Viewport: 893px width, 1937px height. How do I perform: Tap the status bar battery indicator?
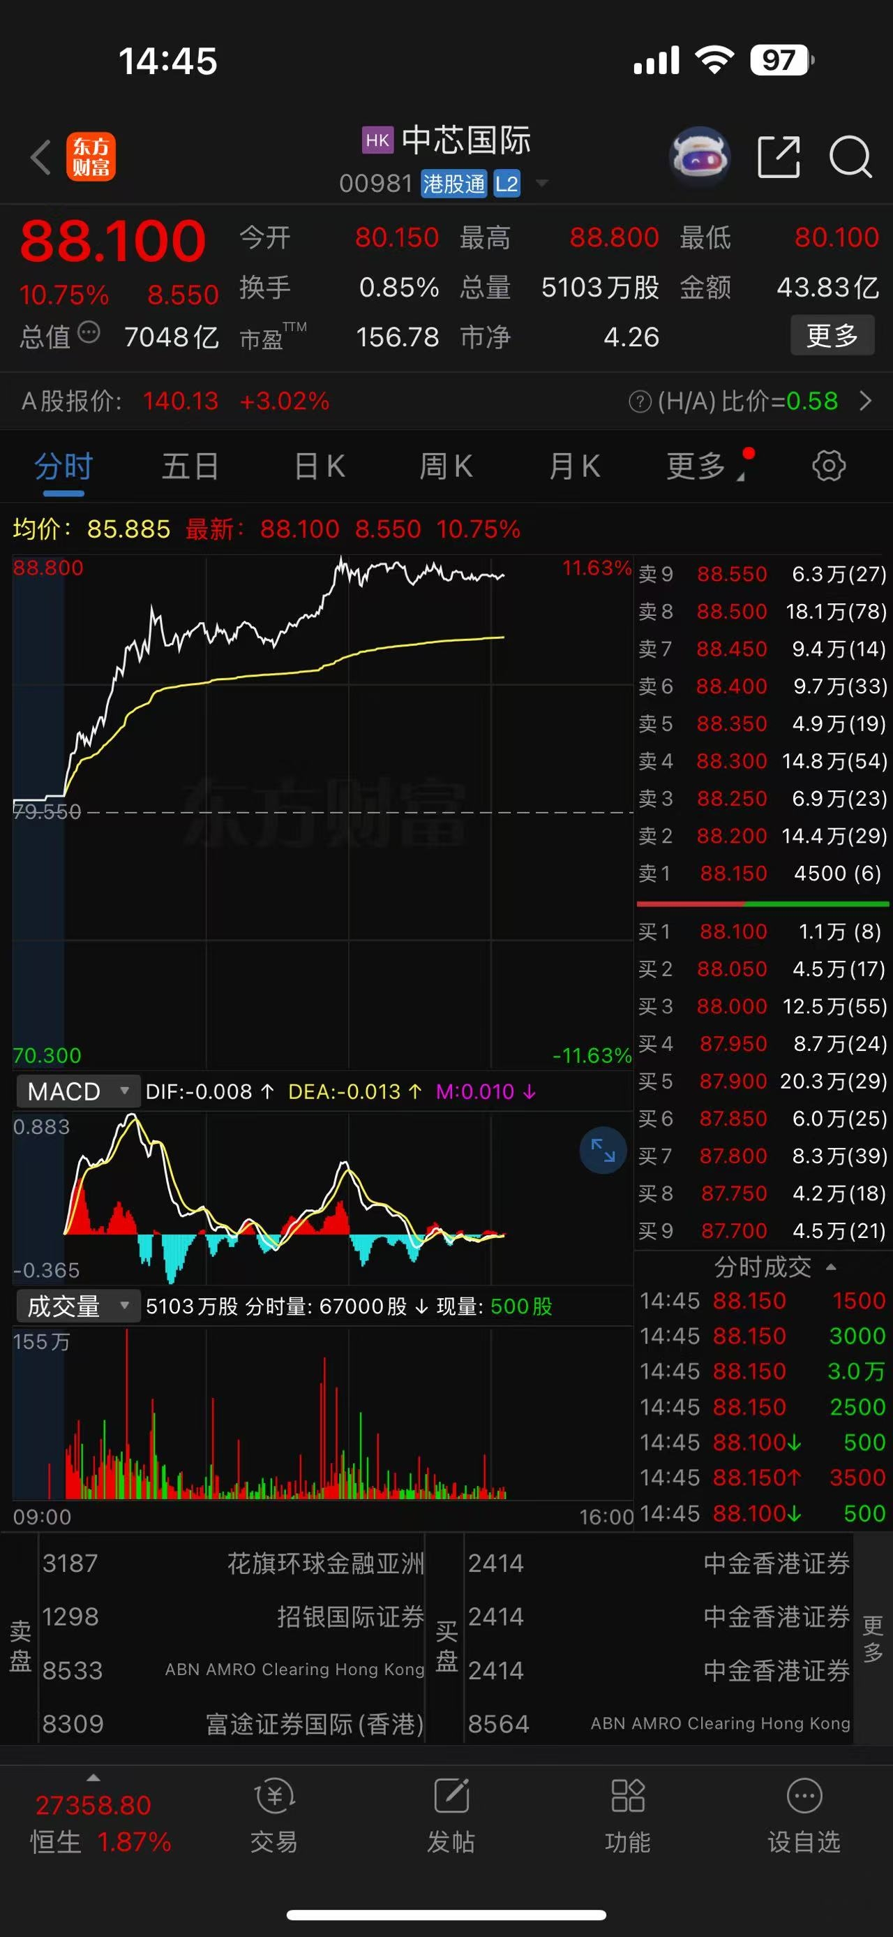click(x=782, y=60)
